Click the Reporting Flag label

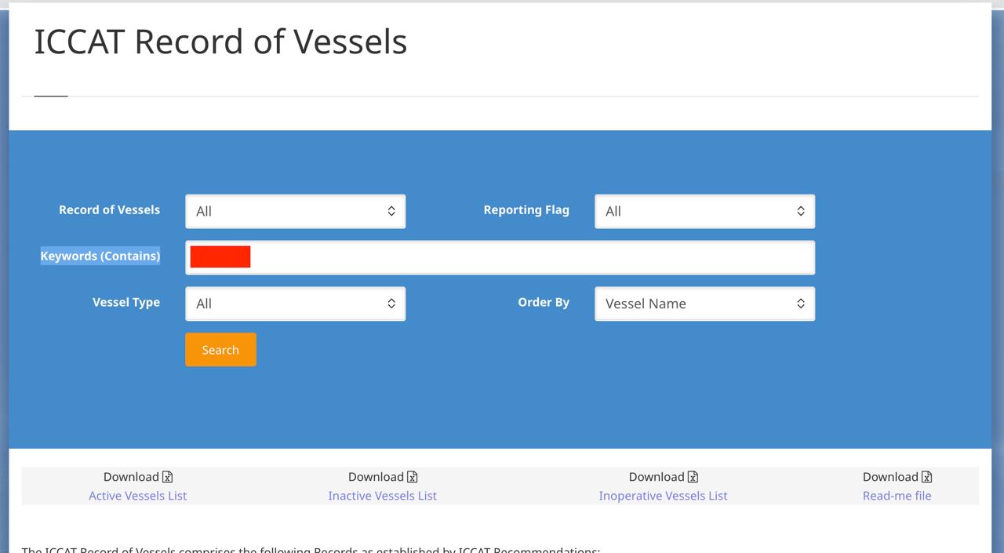(x=526, y=209)
